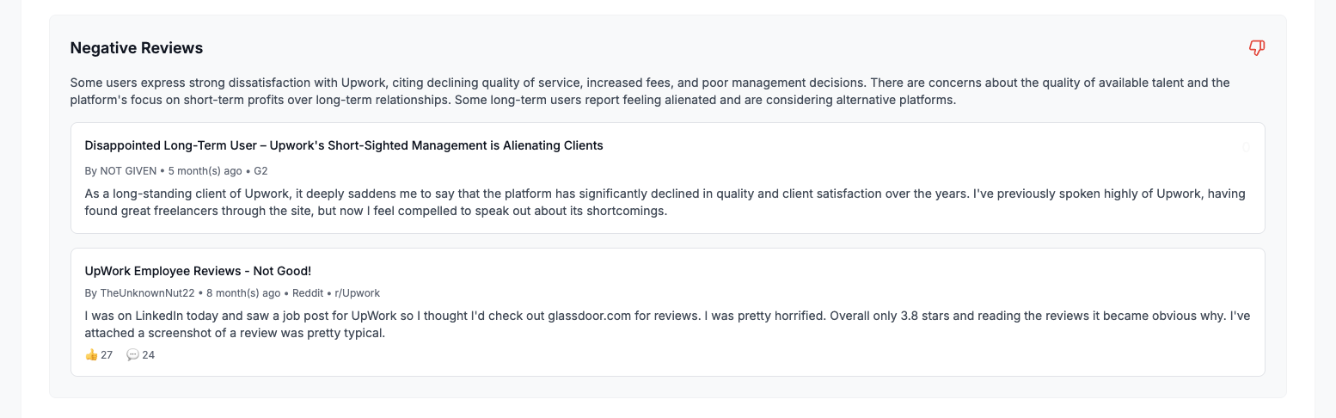Click the faint icon right of the Disappointed Long-Term User title
Image resolution: width=1336 pixels, height=418 pixels.
coord(1246,147)
